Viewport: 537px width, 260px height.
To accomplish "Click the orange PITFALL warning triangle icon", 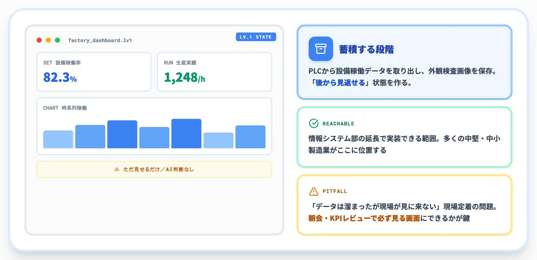I will 314,191.
